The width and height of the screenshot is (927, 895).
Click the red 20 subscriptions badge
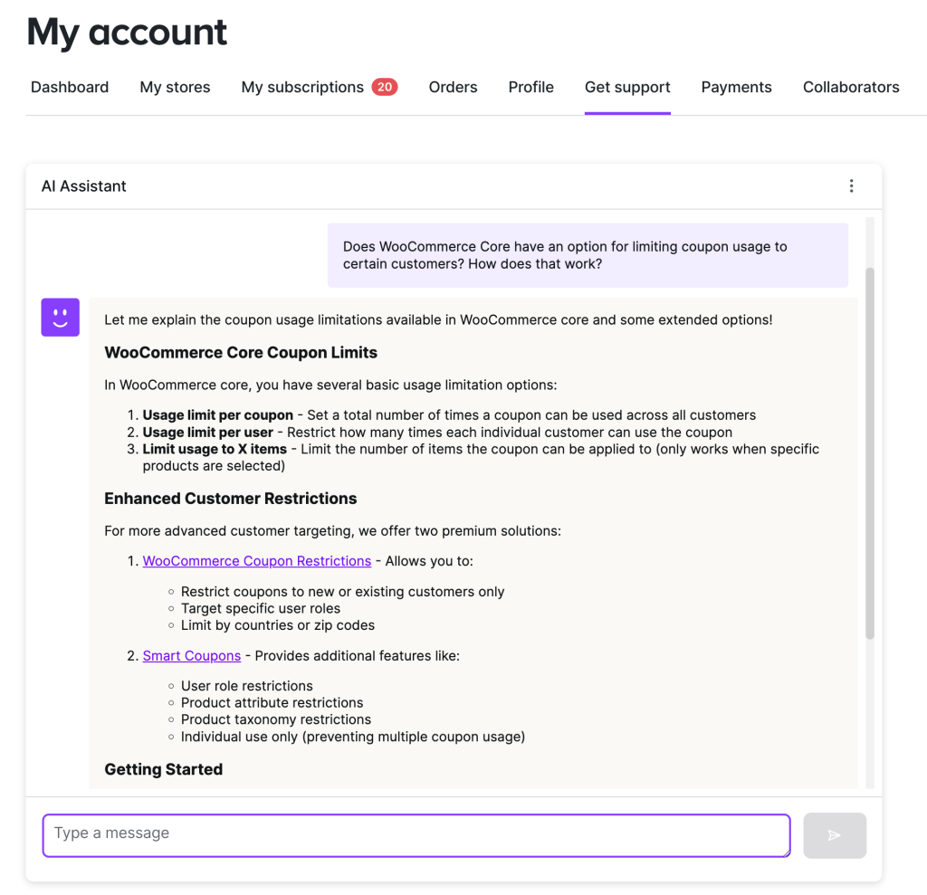coord(385,87)
